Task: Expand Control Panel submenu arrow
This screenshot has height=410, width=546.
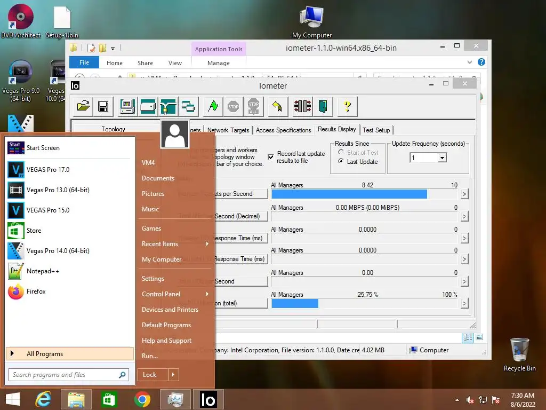Action: click(207, 294)
